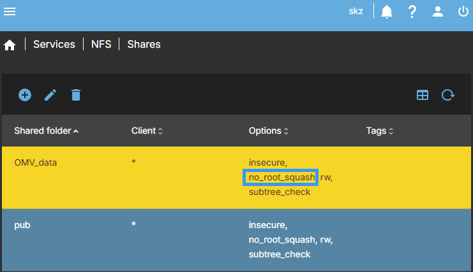Open the help question mark icon
This screenshot has height=272, width=473.
click(x=412, y=11)
